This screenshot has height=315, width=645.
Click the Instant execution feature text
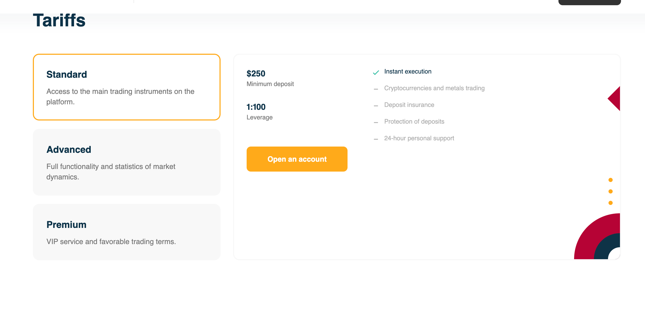[x=408, y=71]
